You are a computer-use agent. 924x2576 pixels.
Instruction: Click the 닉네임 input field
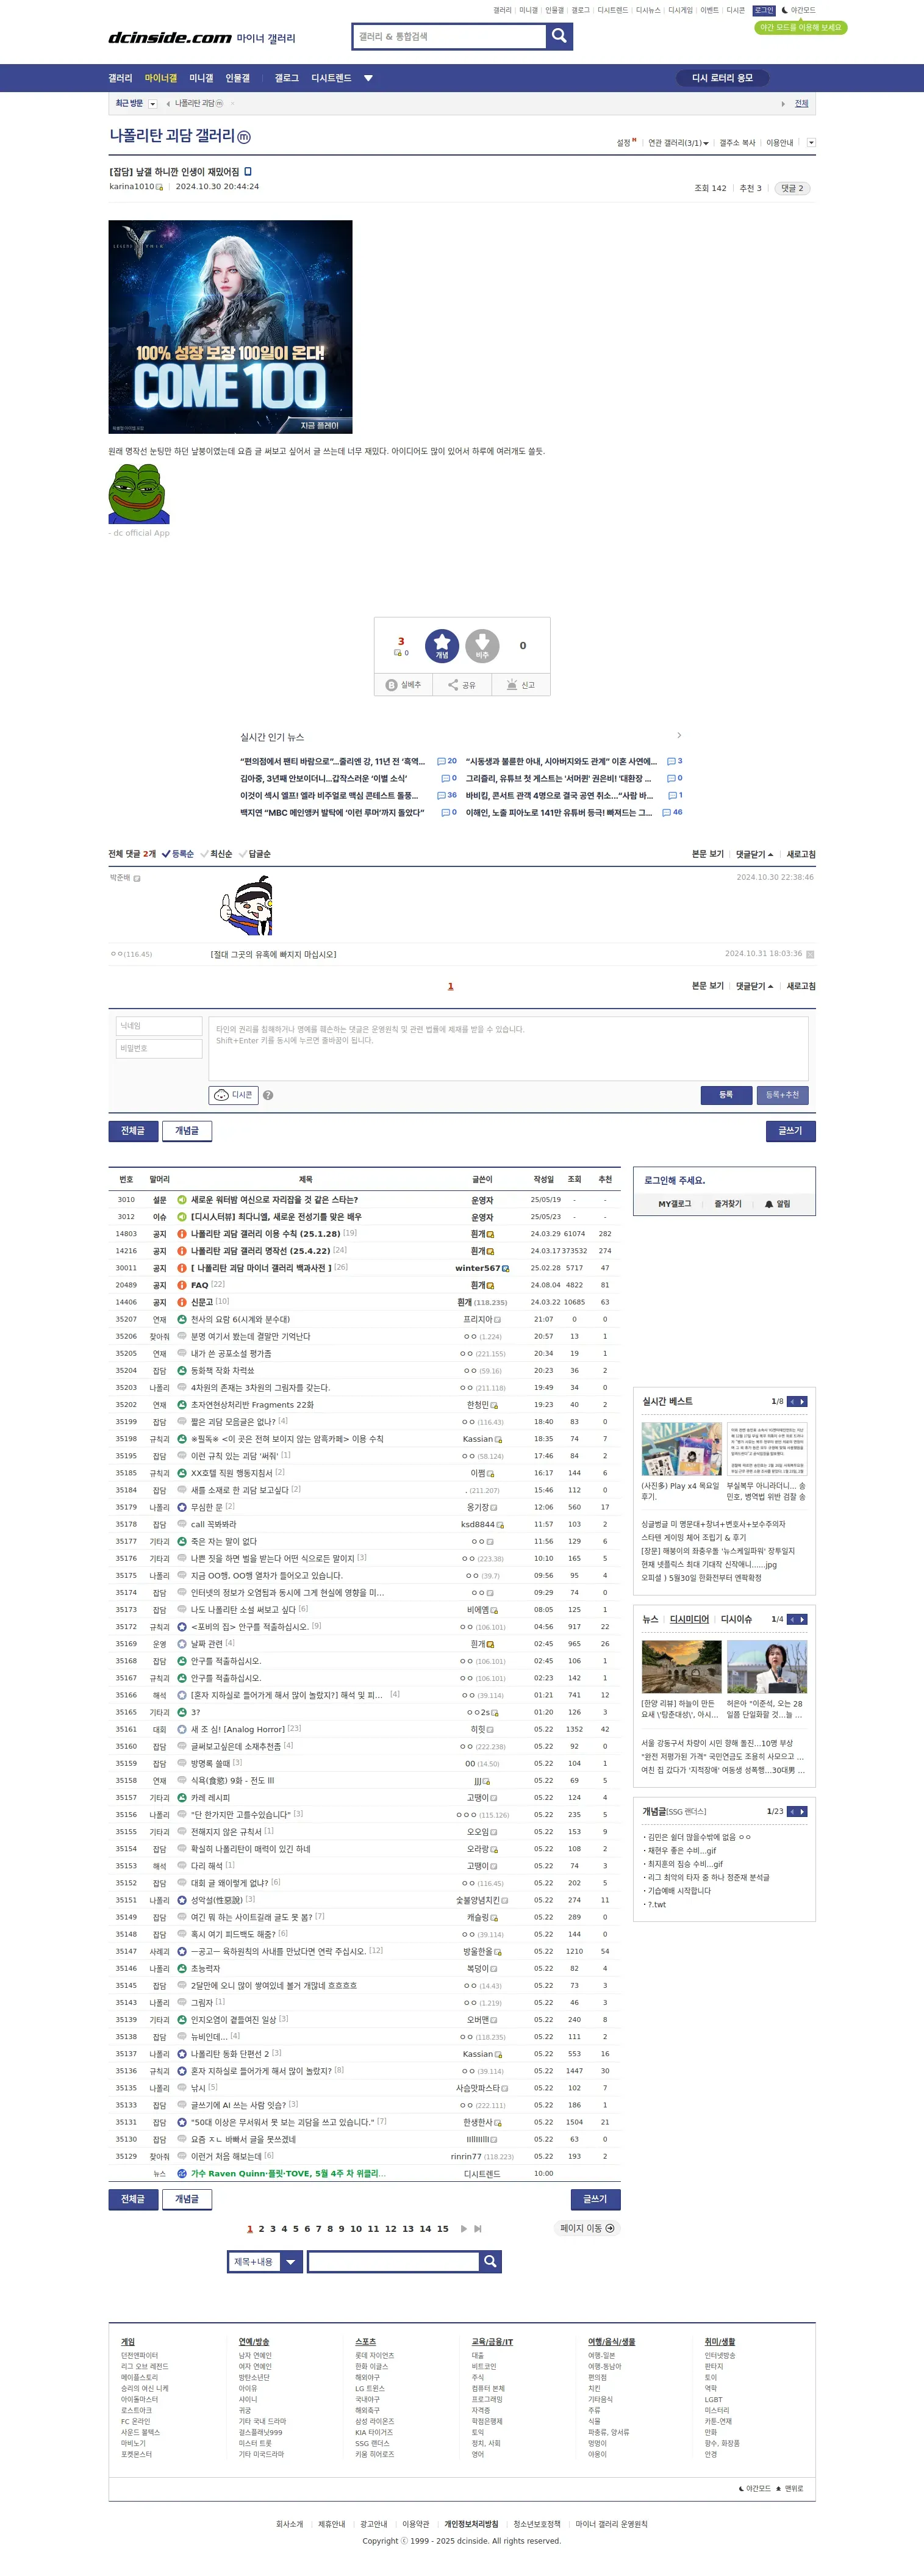click(160, 1026)
